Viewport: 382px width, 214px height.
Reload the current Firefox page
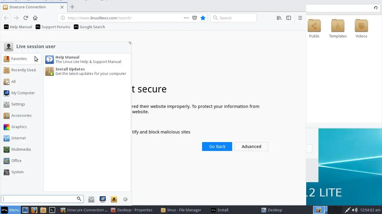(x=26, y=18)
